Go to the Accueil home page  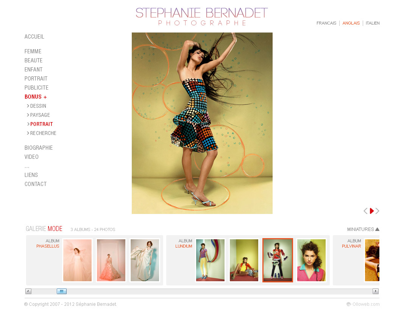(x=34, y=37)
